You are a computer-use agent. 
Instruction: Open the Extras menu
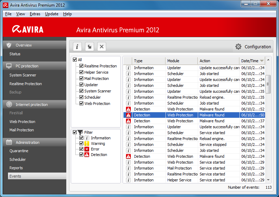click(x=35, y=14)
